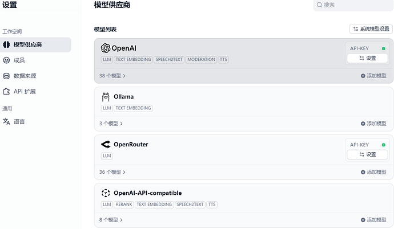Expand OpenAI 38 个模型 list

click(112, 75)
